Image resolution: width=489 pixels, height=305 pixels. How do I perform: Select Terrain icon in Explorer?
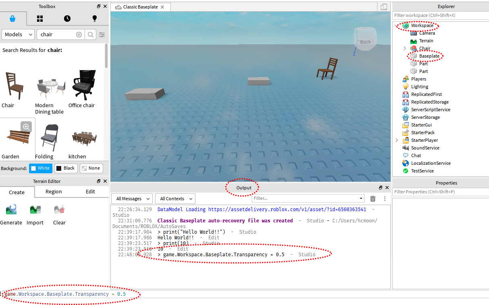point(414,41)
